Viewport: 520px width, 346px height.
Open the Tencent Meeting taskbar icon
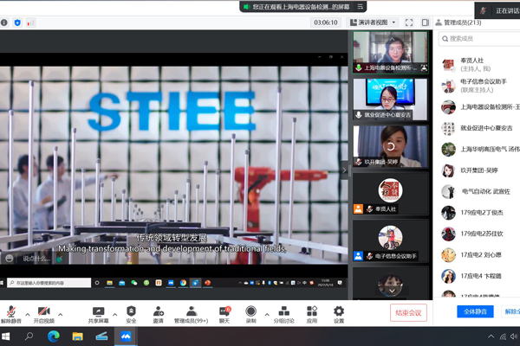tap(126, 336)
